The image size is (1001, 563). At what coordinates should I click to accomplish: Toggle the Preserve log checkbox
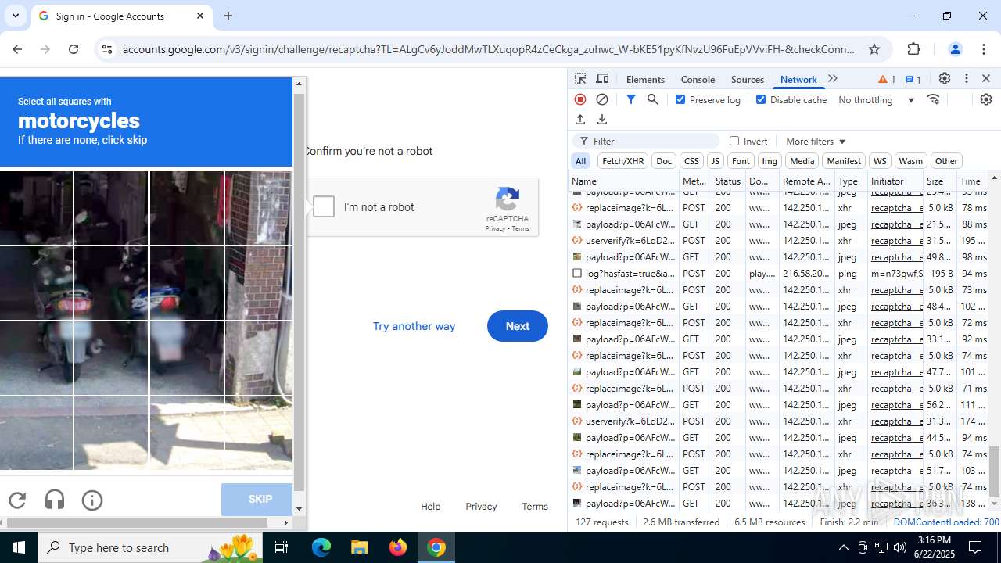(x=680, y=99)
